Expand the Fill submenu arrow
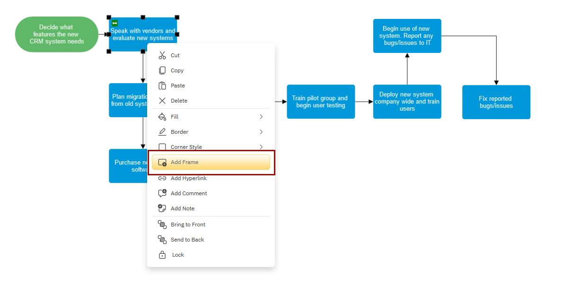 (261, 117)
